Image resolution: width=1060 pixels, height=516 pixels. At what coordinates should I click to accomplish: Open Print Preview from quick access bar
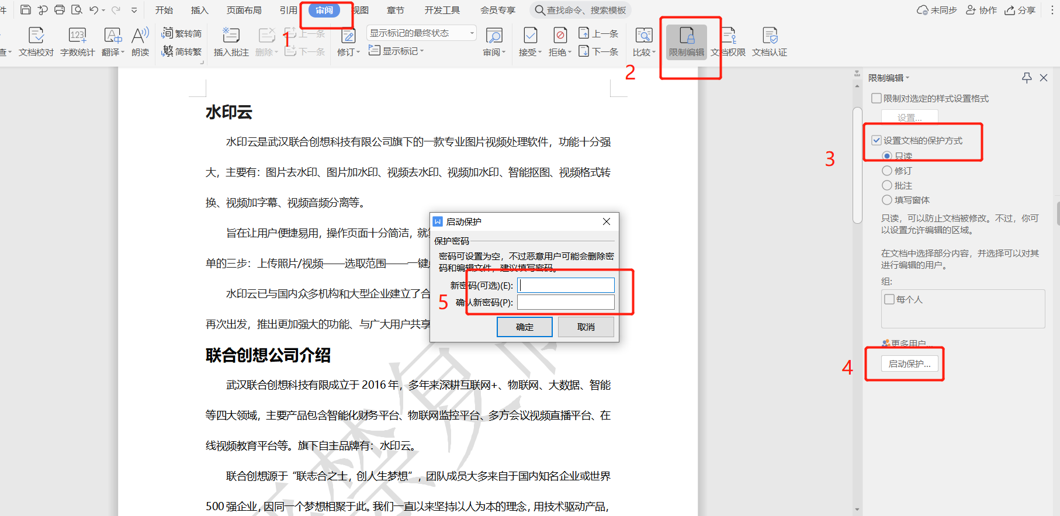pyautogui.click(x=77, y=10)
